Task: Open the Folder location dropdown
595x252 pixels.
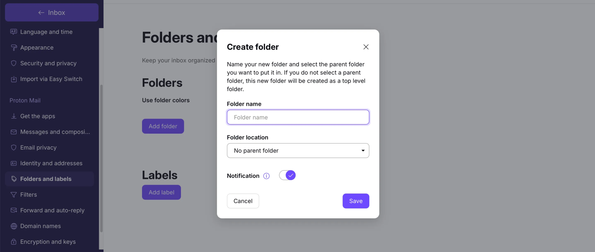Action: coord(298,151)
